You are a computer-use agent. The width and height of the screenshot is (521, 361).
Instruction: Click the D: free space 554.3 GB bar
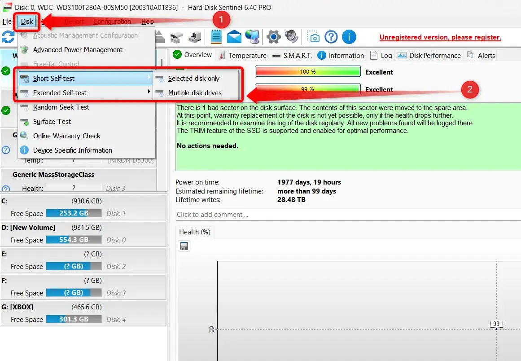click(x=74, y=240)
